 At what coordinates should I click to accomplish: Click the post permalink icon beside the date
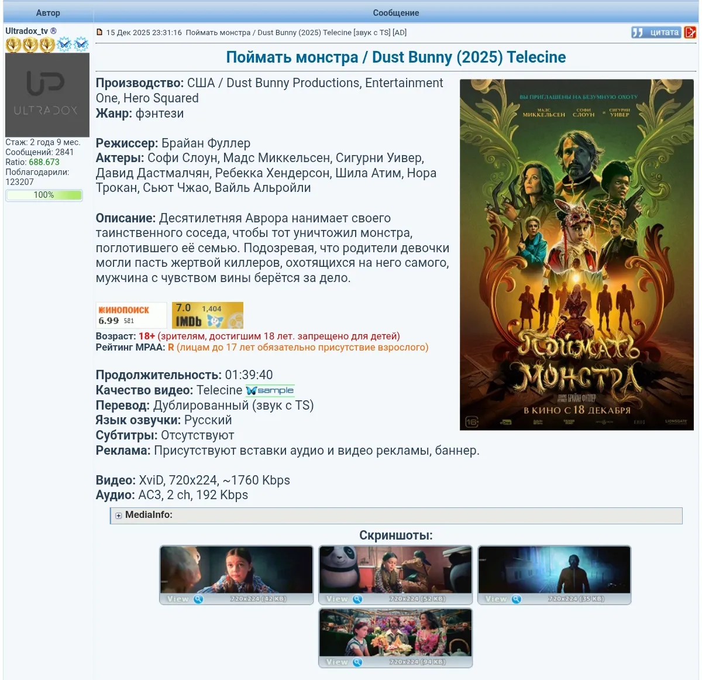(x=99, y=33)
